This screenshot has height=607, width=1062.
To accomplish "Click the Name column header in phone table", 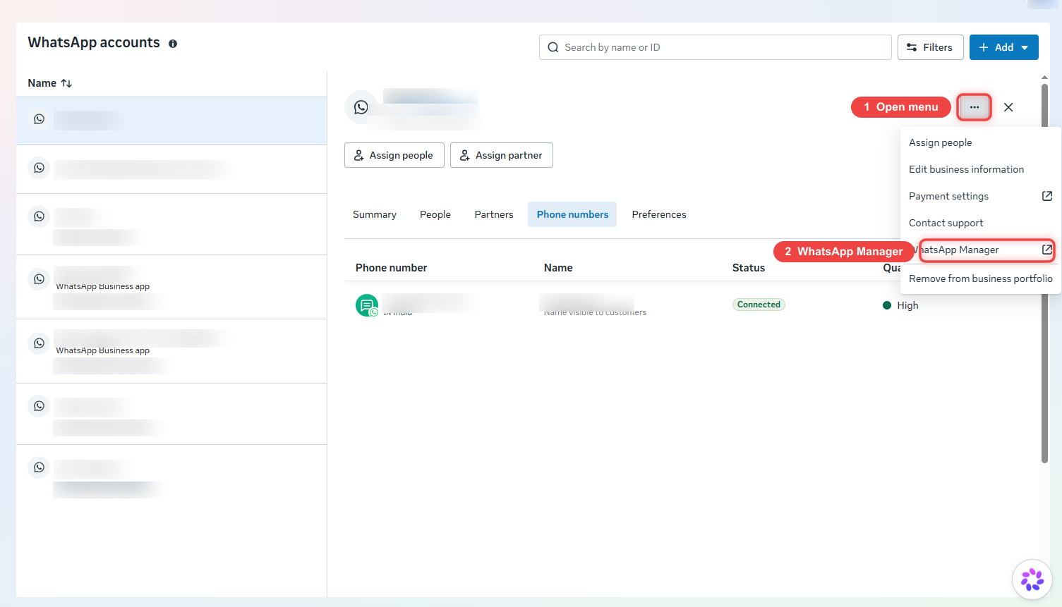I will (558, 268).
